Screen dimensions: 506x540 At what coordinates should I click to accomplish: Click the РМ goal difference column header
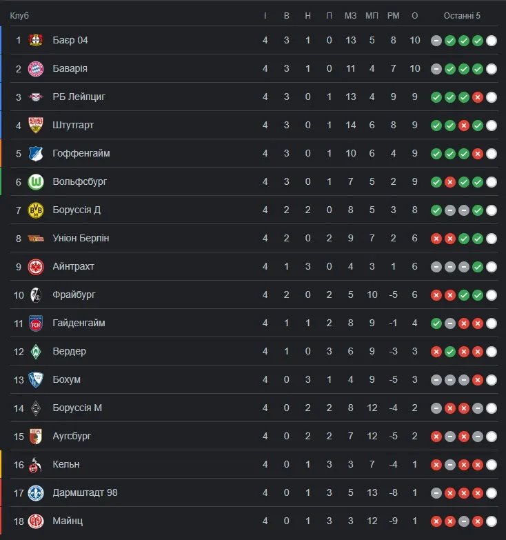point(393,15)
